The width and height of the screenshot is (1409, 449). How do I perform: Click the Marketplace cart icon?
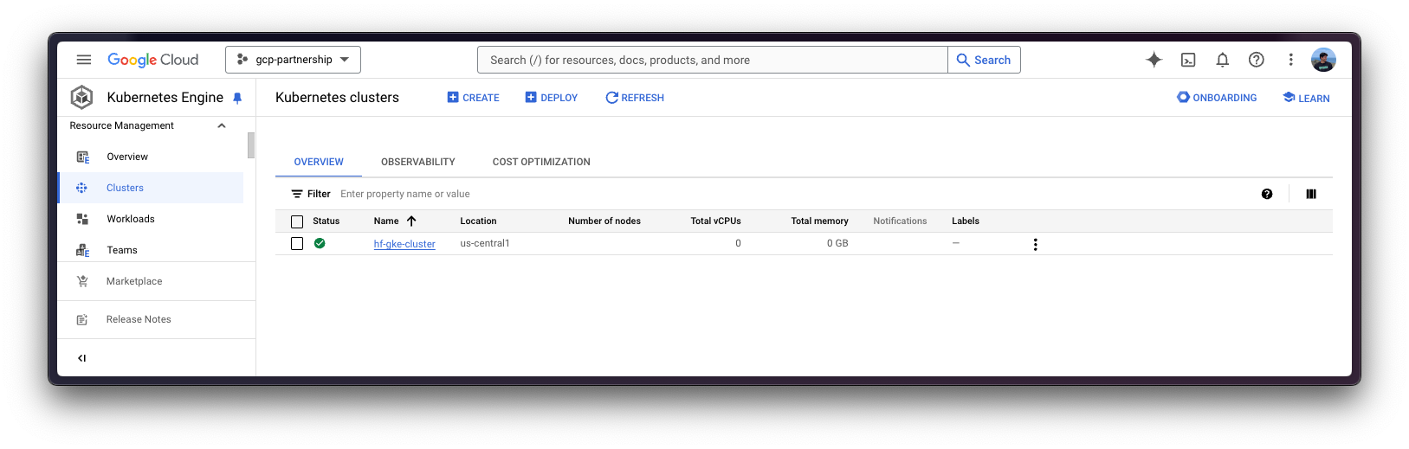click(82, 281)
